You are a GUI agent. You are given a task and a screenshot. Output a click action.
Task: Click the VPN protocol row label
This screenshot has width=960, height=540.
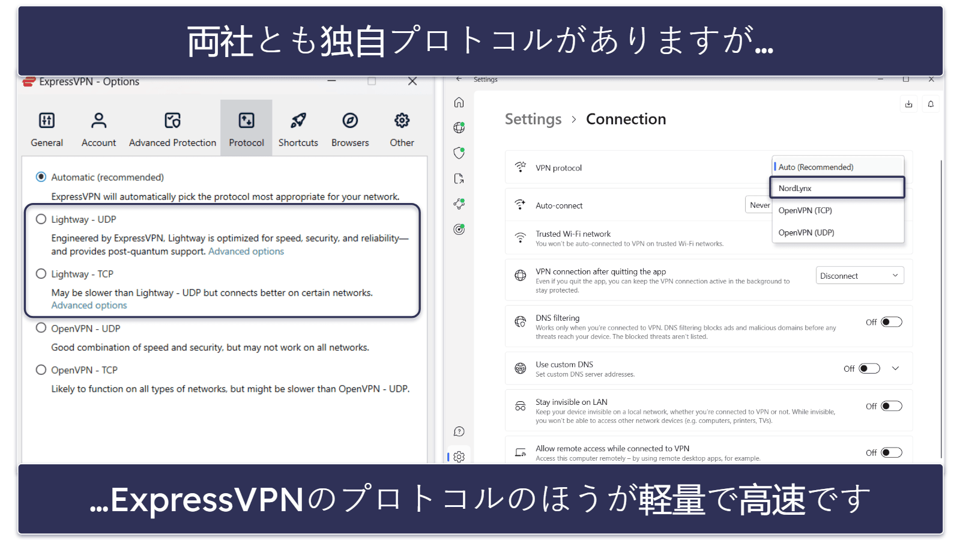[x=558, y=168]
